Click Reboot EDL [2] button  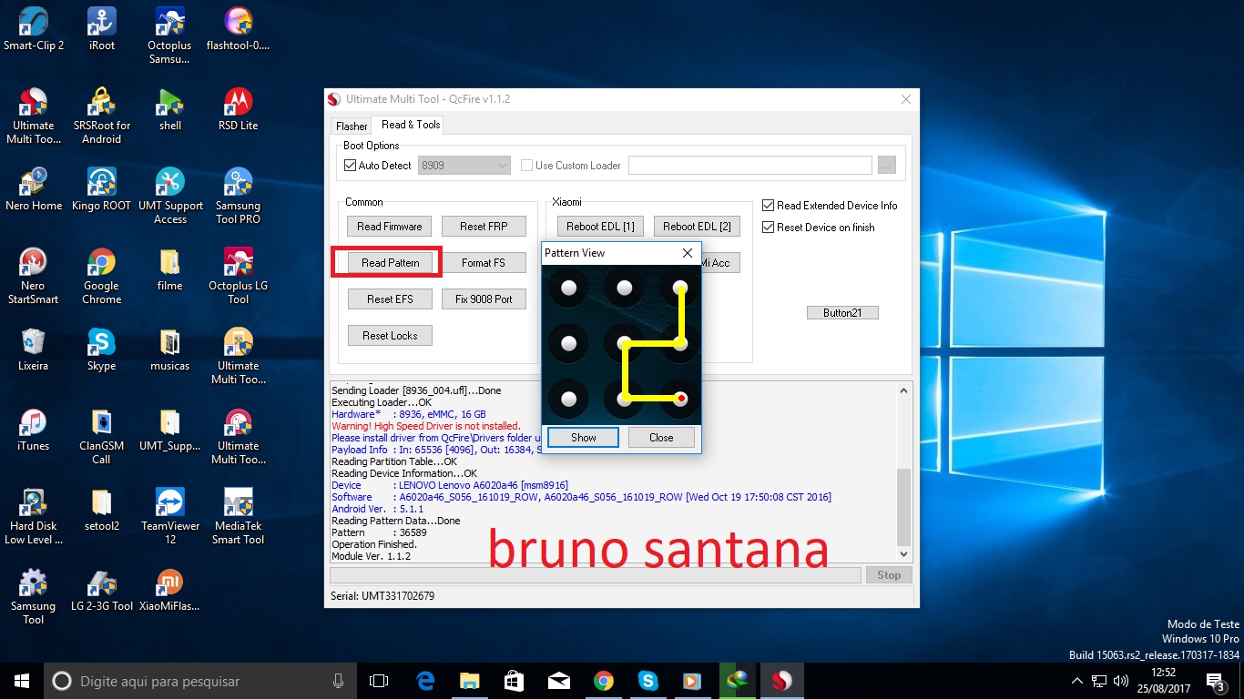[x=697, y=227]
